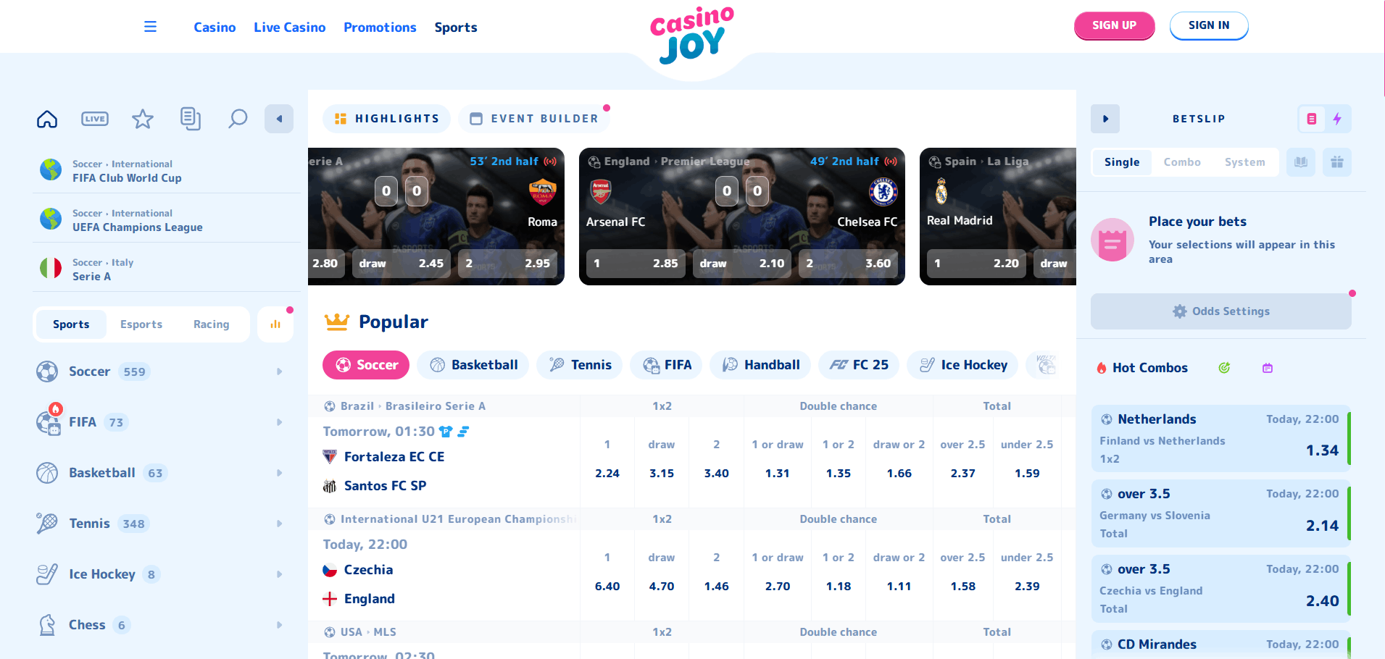Viewport: 1385px width, 659px height.
Task: Select betslip standard mode icon
Action: coord(1312,119)
